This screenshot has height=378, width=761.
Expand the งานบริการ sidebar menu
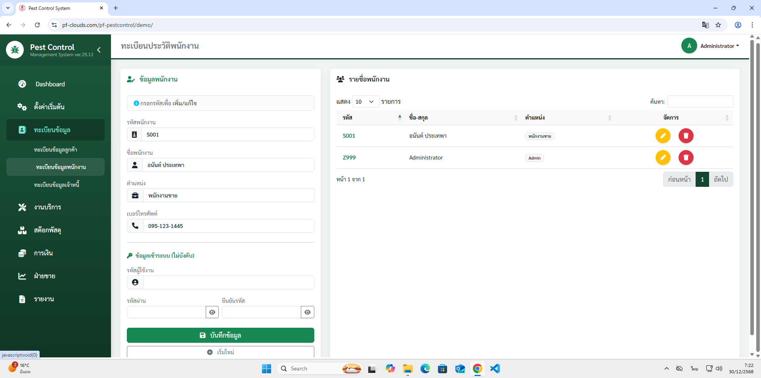coord(48,207)
